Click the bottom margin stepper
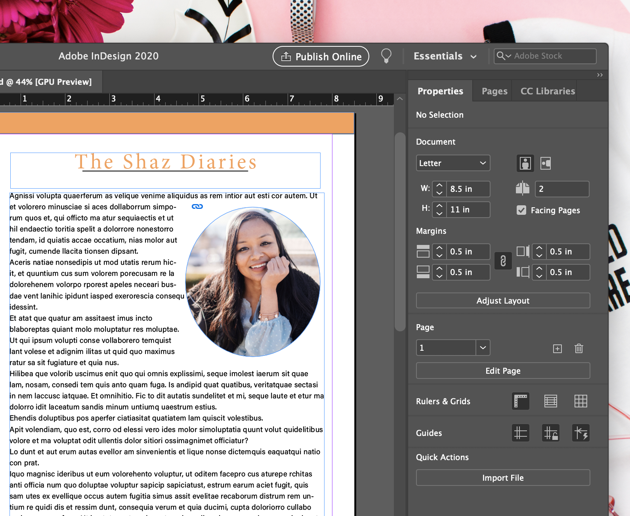The image size is (630, 516). coord(439,272)
